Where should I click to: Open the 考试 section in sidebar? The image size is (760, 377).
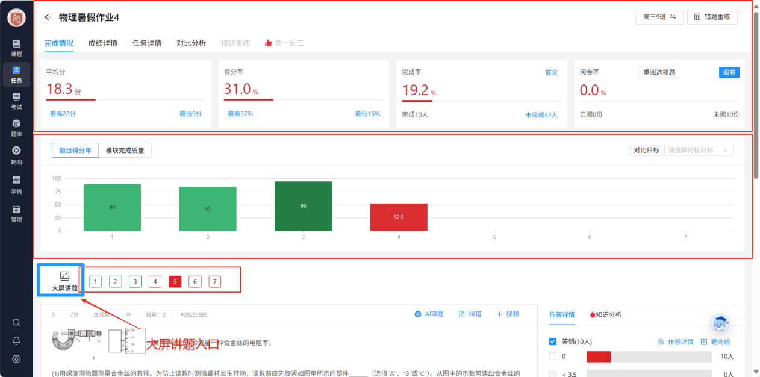pyautogui.click(x=16, y=101)
